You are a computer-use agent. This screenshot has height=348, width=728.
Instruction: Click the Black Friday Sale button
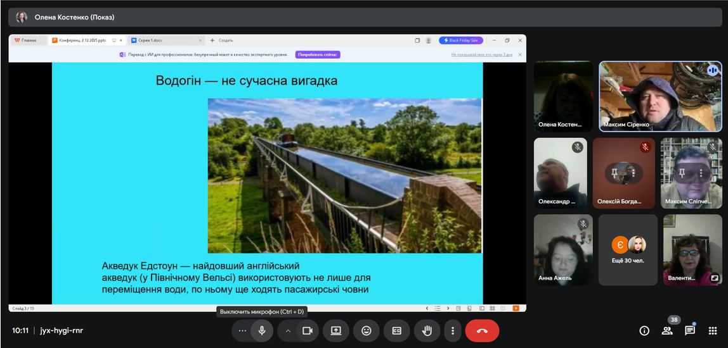point(461,40)
